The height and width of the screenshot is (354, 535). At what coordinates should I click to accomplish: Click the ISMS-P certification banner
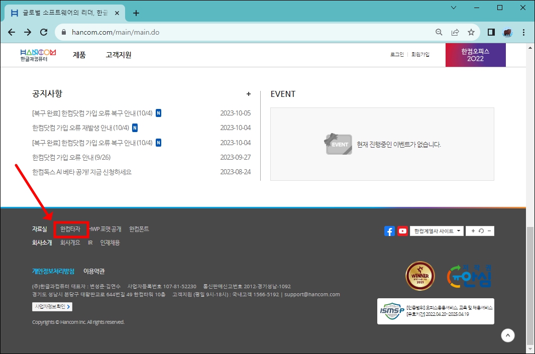pos(436,311)
